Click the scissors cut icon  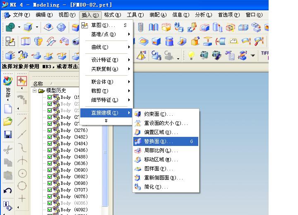pyautogui.click(x=8, y=150)
